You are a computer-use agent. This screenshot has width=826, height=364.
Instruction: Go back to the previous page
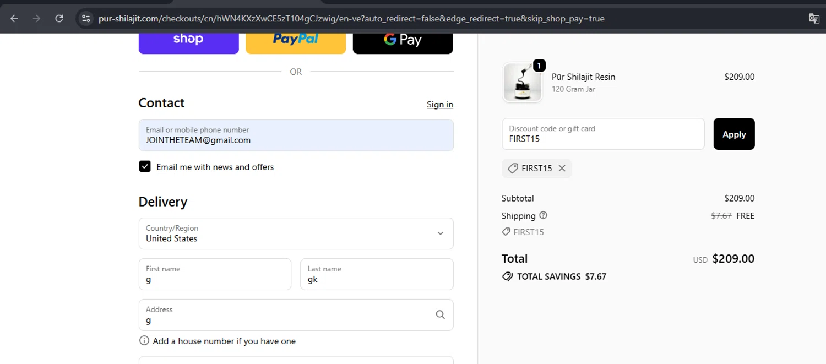point(14,18)
